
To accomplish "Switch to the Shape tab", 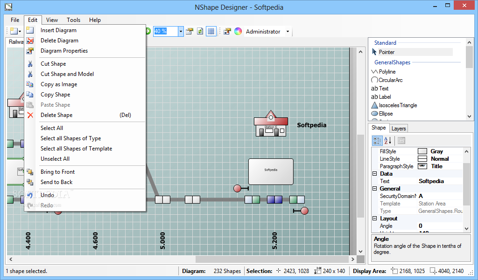I will coord(378,128).
